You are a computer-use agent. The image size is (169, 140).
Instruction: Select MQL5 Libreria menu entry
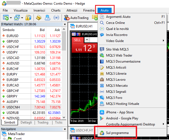132,74
